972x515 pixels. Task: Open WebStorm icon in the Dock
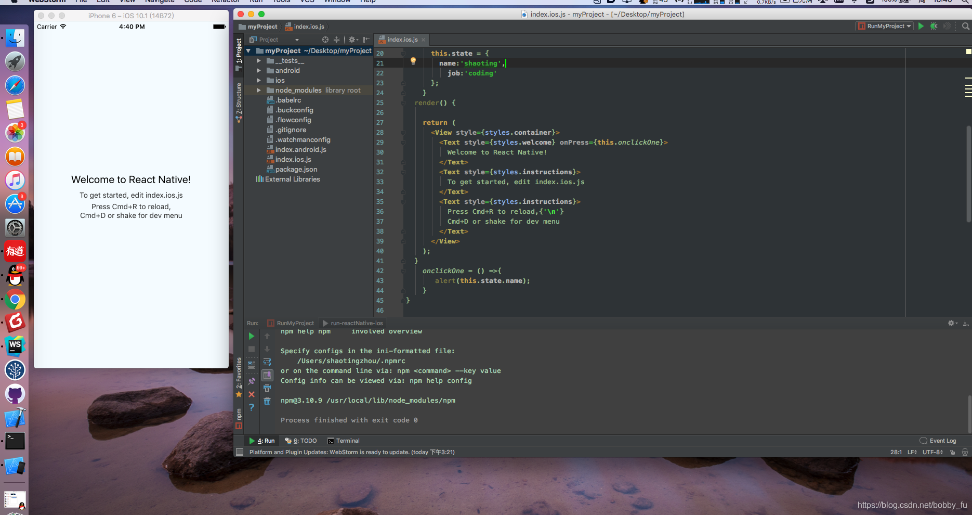point(15,346)
